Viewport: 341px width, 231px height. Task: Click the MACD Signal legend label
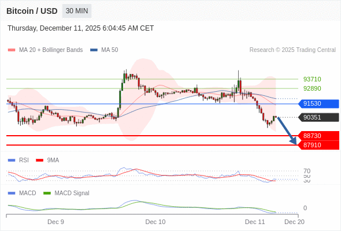point(72,193)
